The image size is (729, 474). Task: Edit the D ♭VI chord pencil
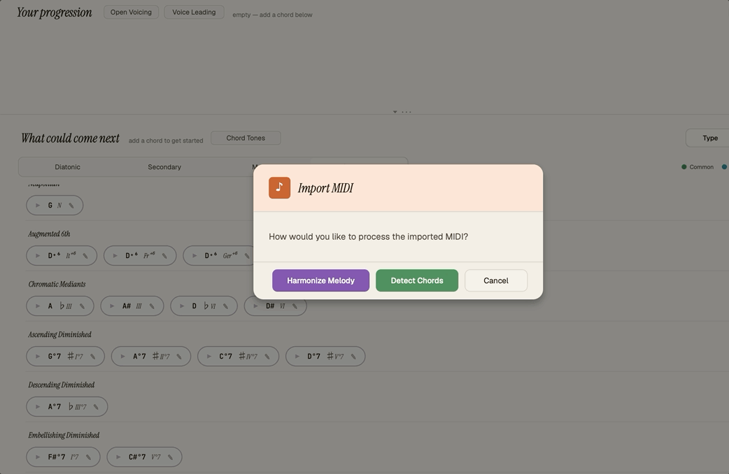pyautogui.click(x=226, y=306)
